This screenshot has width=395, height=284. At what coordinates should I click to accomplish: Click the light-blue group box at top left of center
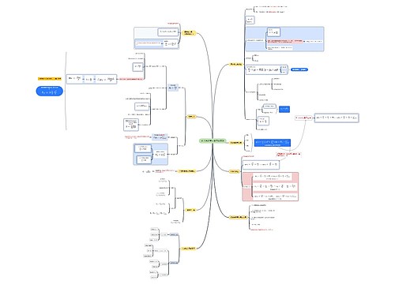tap(156, 38)
